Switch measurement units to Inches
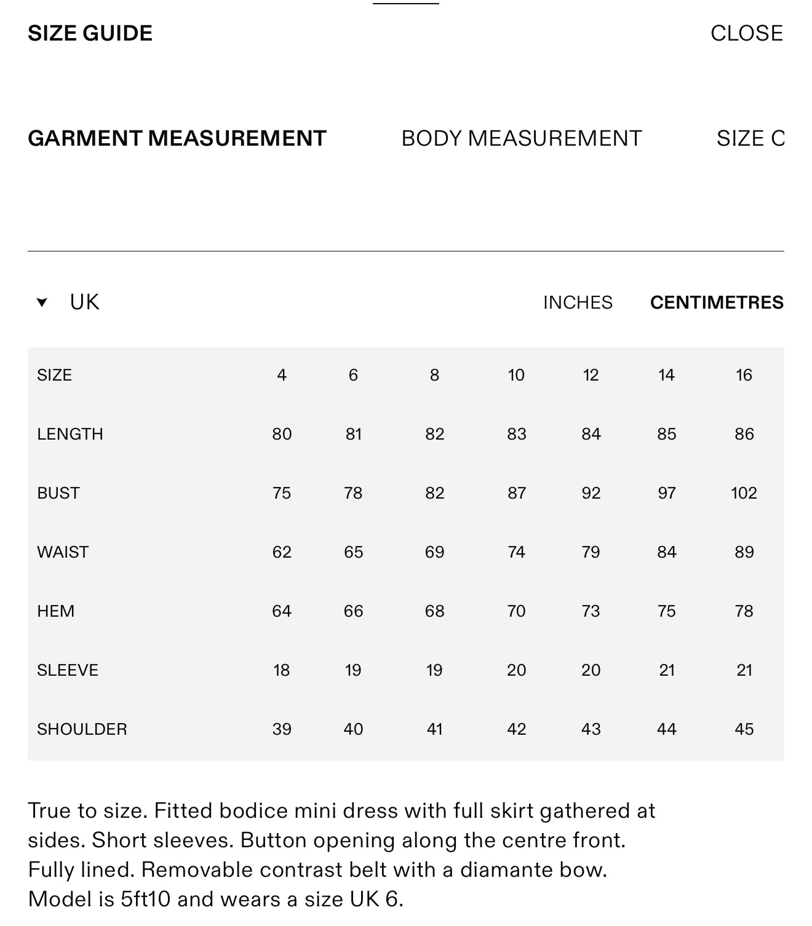The height and width of the screenshot is (926, 812). coord(577,303)
